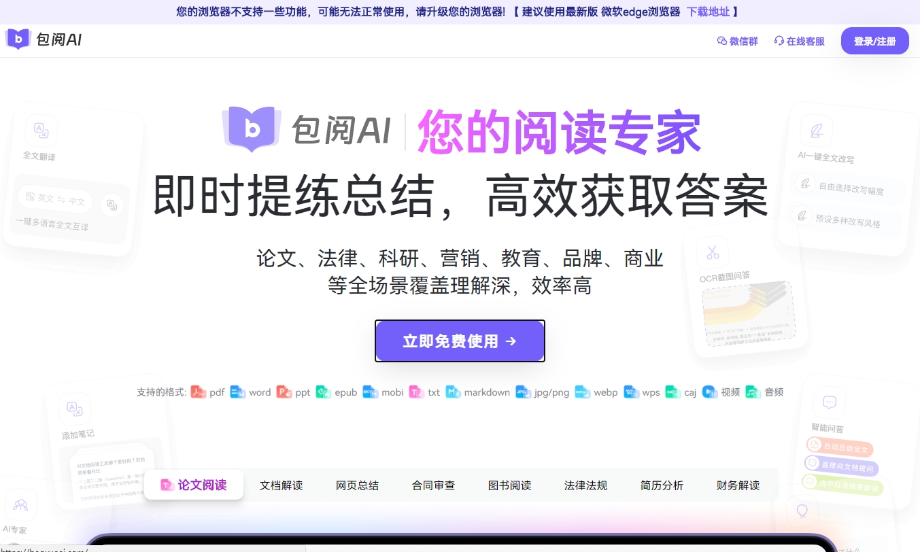Open the 图书阅读 tab
The width and height of the screenshot is (920, 552).
510,485
